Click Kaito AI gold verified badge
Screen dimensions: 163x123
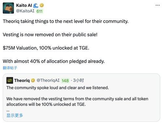[x=42, y=5]
